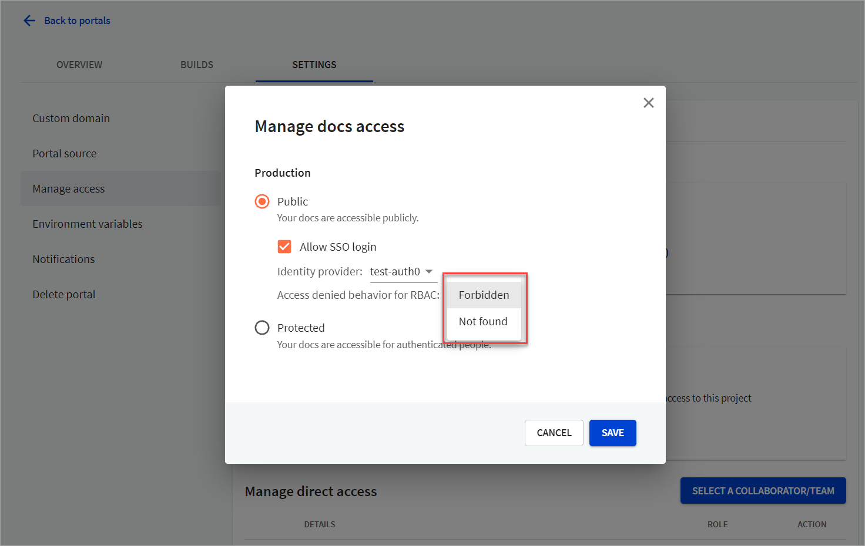Open Manage access settings
The image size is (865, 546).
[120, 188]
